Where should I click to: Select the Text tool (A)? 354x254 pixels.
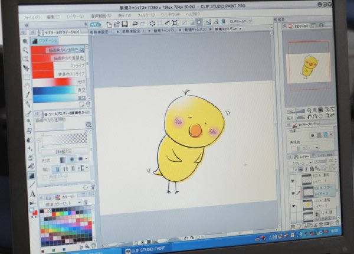pyautogui.click(x=32, y=194)
